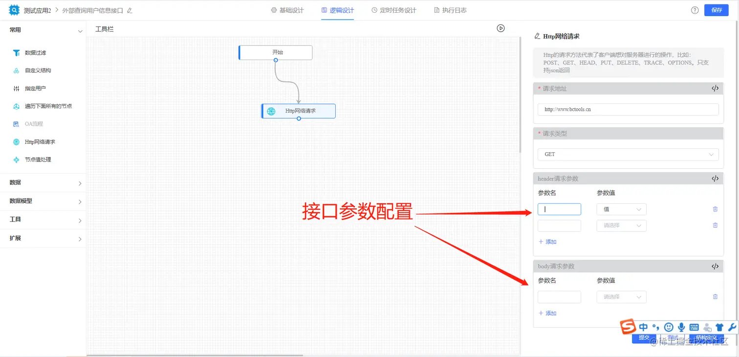Click the 提交 button
This screenshot has height=357, width=739.
coord(644,337)
